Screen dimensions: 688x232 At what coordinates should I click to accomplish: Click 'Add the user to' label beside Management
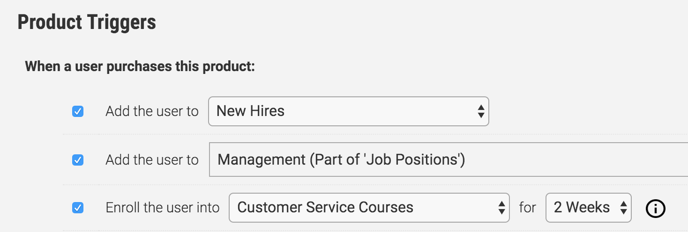pyautogui.click(x=152, y=160)
